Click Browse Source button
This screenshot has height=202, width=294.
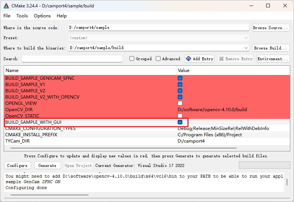271,28
